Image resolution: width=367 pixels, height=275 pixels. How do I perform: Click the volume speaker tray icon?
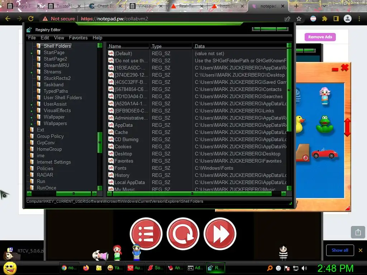click(x=304, y=268)
